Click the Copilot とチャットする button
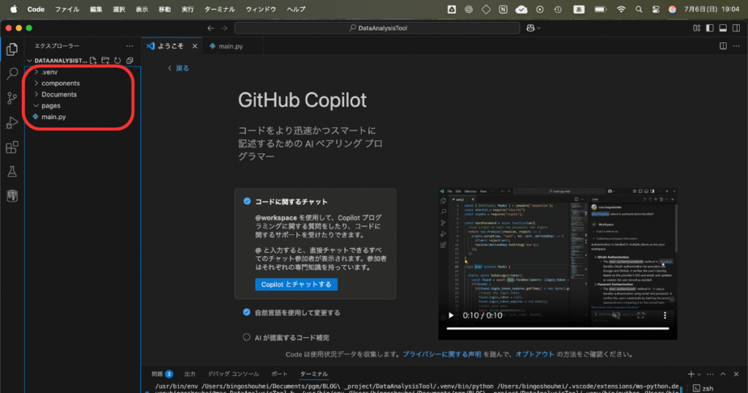This screenshot has width=748, height=393. (297, 284)
